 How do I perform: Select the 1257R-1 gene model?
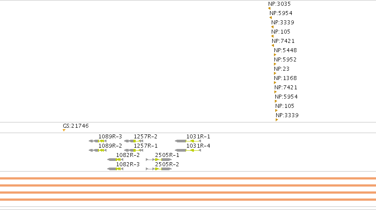[133, 150]
